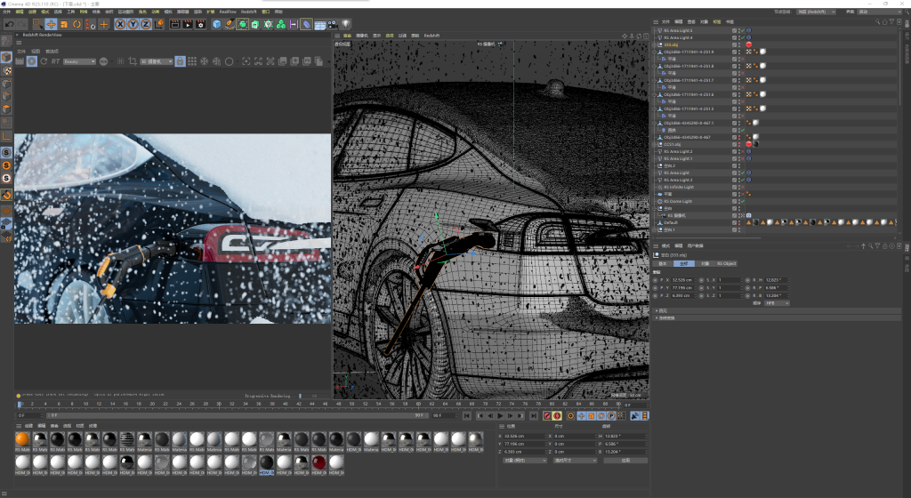
Task: Toggle the Y axis lock
Action: pos(133,24)
